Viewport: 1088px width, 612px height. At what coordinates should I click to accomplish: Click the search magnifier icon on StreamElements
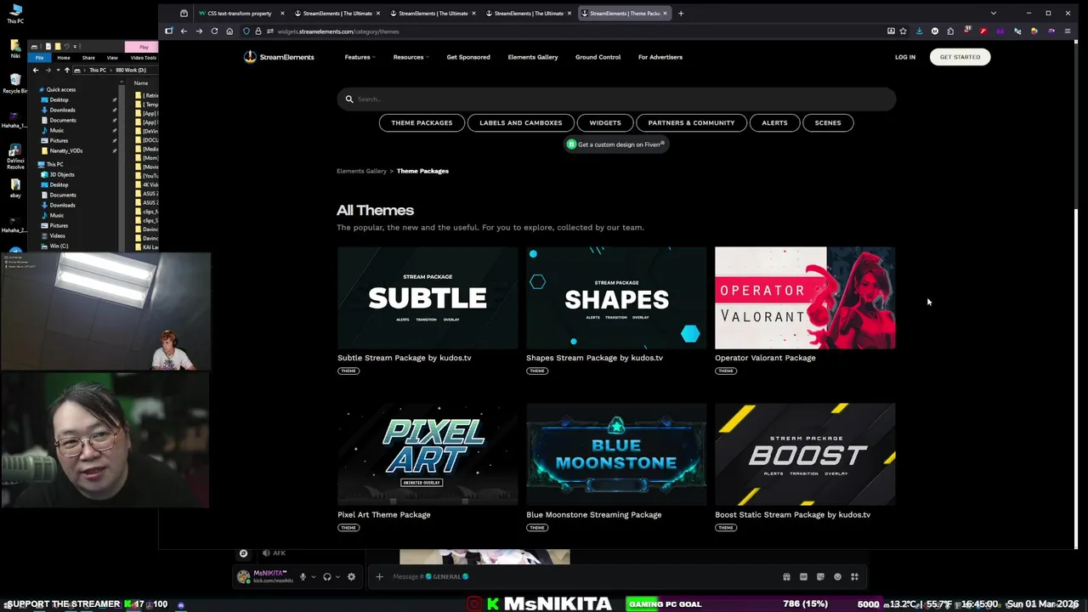click(x=349, y=99)
